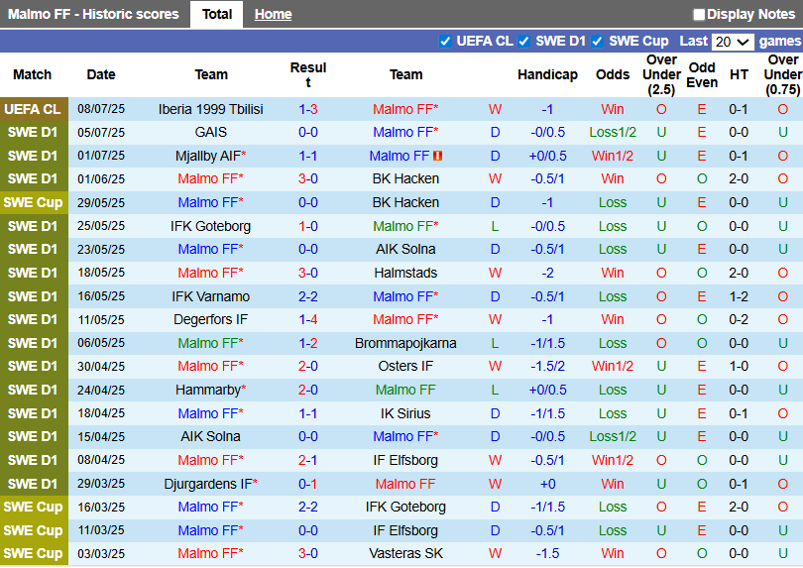Click the Osters IF team name
This screenshot has height=568, width=803.
point(405,366)
